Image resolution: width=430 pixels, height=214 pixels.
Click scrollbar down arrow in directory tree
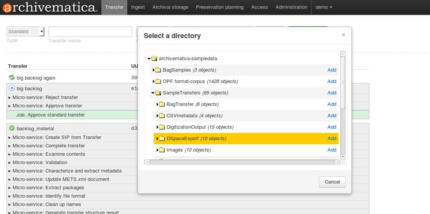coord(343,157)
